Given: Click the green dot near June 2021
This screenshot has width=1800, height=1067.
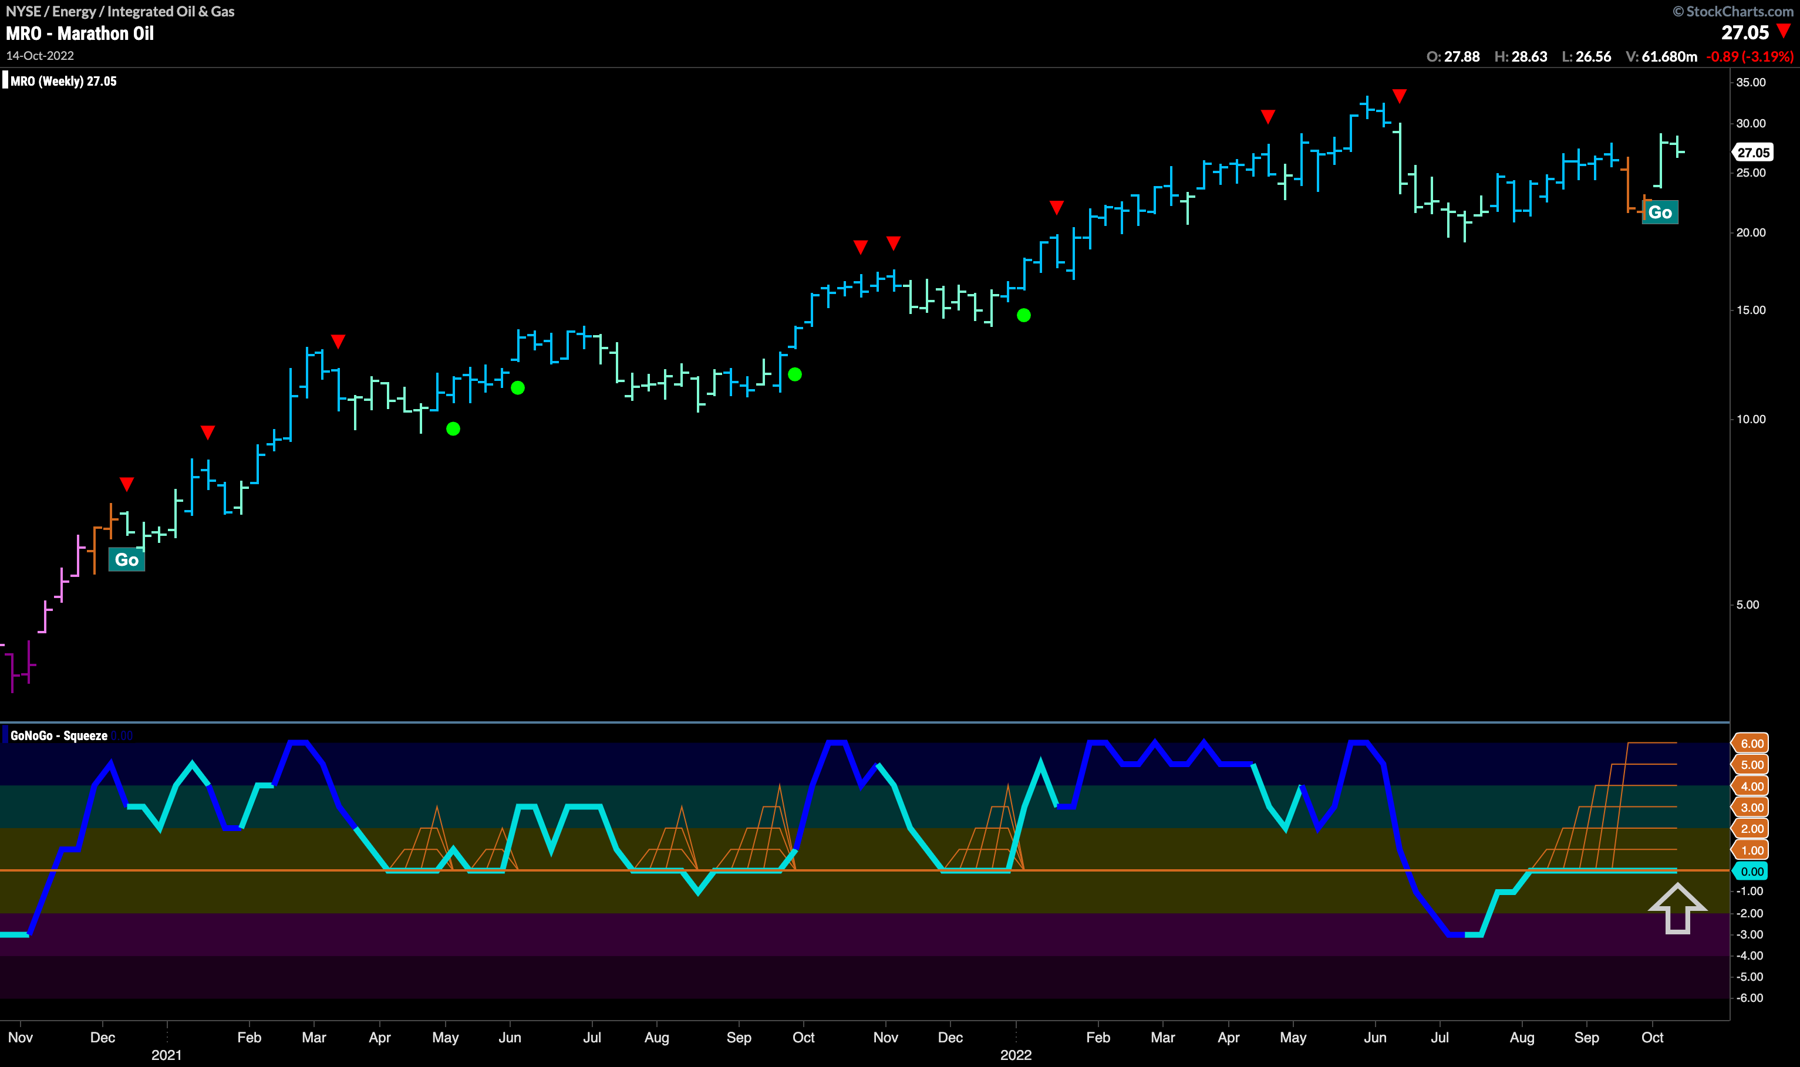Looking at the screenshot, I should pos(518,387).
